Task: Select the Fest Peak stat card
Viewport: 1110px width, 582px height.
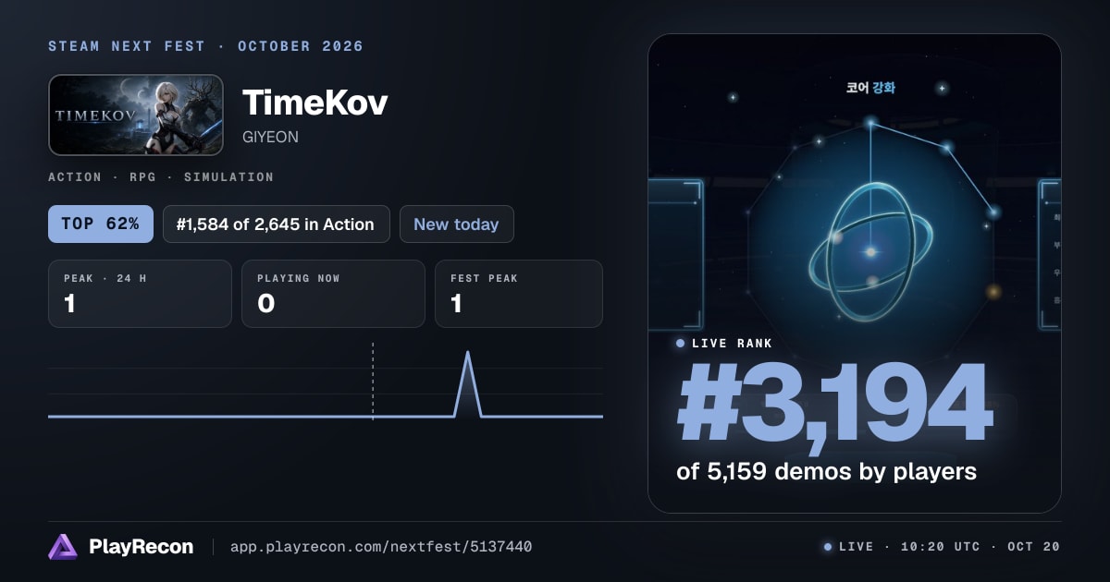Action: [x=519, y=294]
